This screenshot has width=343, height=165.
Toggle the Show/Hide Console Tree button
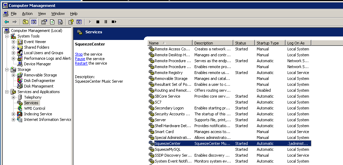pos(33,22)
